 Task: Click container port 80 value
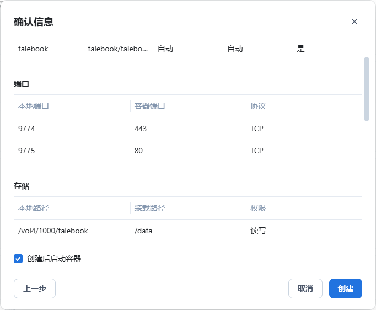[138, 151]
